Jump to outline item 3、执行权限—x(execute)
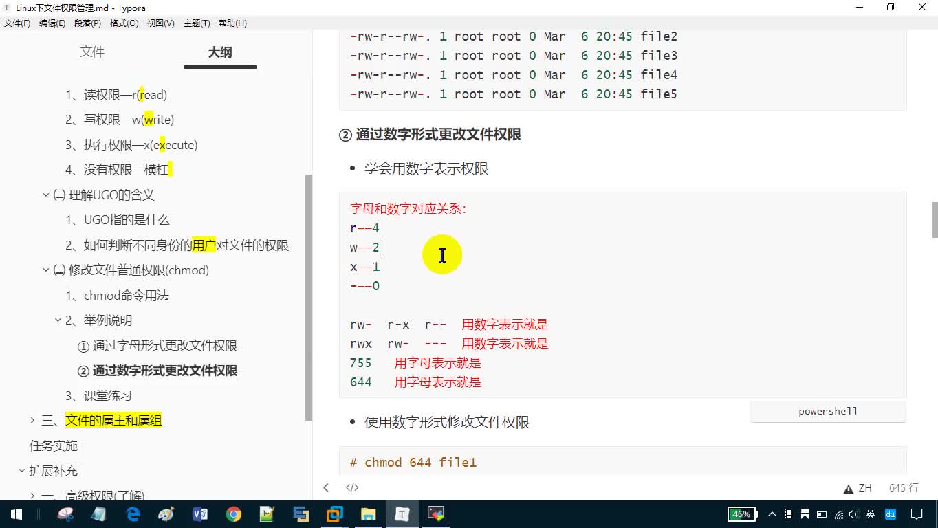938x528 pixels. (131, 145)
